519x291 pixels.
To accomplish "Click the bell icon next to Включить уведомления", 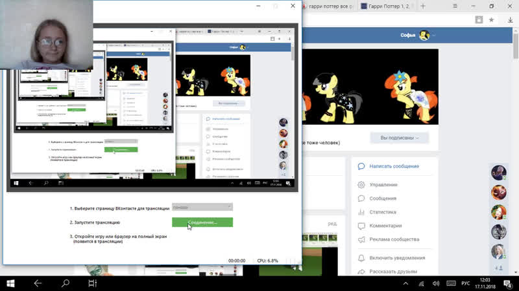I will (x=361, y=257).
